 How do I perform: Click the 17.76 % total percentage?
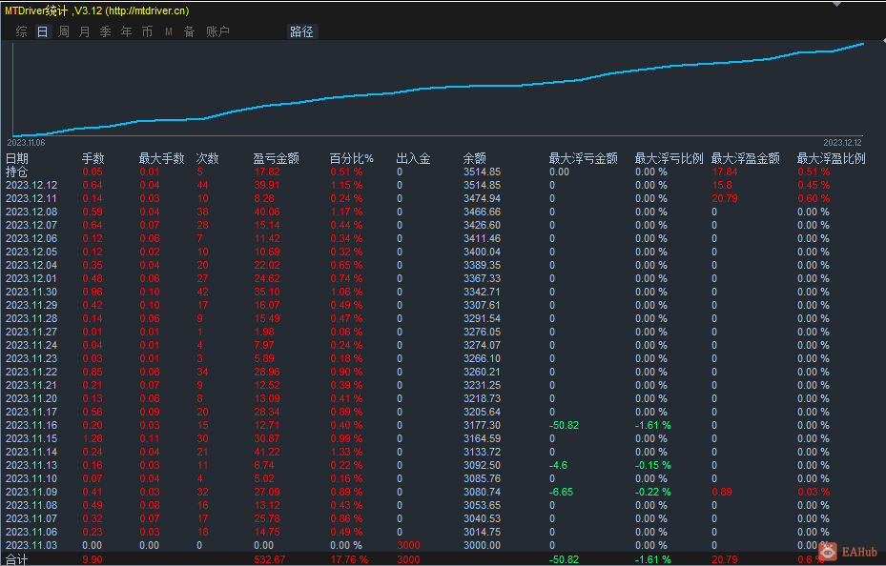[x=349, y=559]
